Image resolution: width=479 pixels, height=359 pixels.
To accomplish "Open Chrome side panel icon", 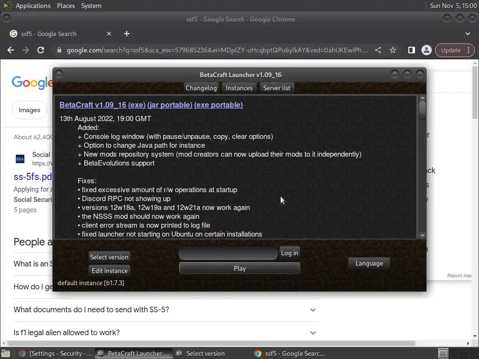I will coord(412,50).
